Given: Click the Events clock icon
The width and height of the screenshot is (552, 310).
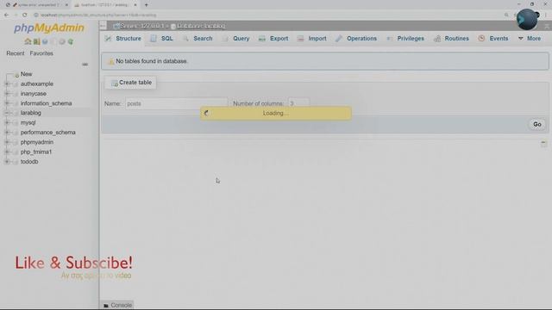Looking at the screenshot, I should tap(481, 38).
